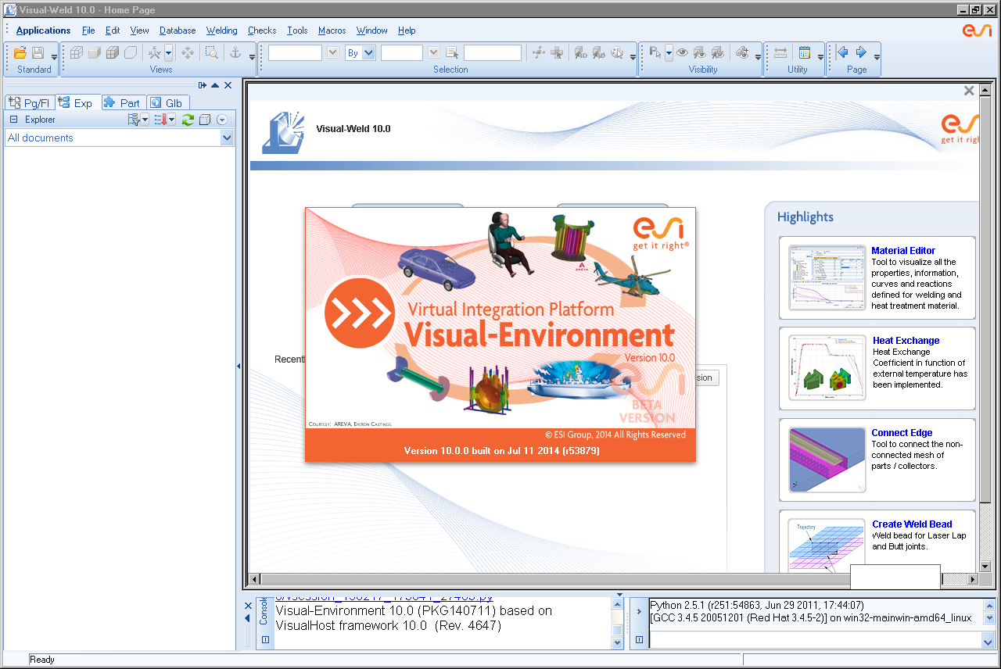Switch to the Part tab
This screenshot has height=669, width=1001.
123,102
